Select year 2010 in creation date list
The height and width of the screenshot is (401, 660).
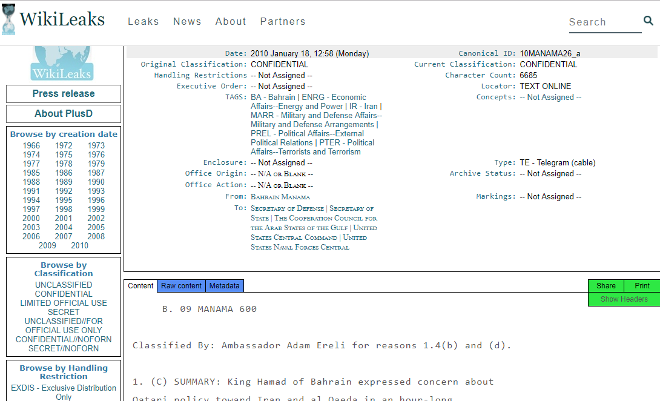click(x=79, y=245)
